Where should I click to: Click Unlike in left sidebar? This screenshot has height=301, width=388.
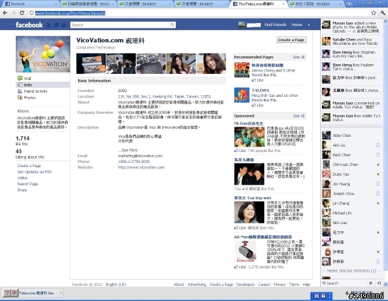coord(22,177)
